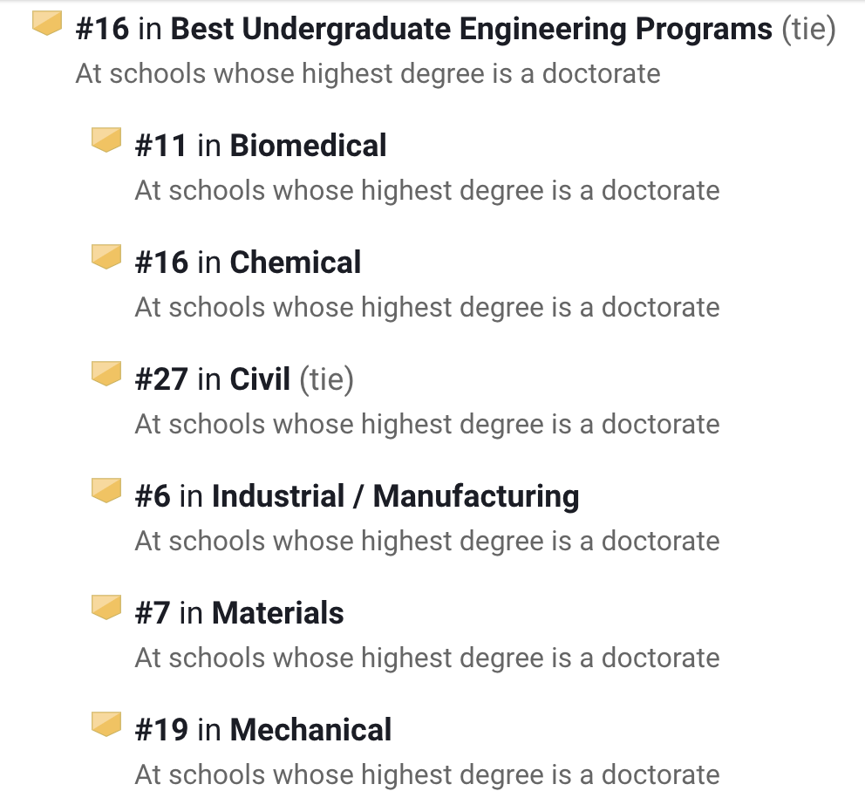
Task: Click the badge icon beside Best Undergraduate Engineering Programs
Action: 47,23
